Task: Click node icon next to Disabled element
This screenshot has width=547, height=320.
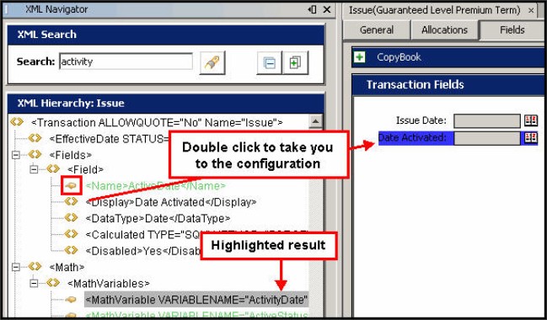Action: point(71,250)
